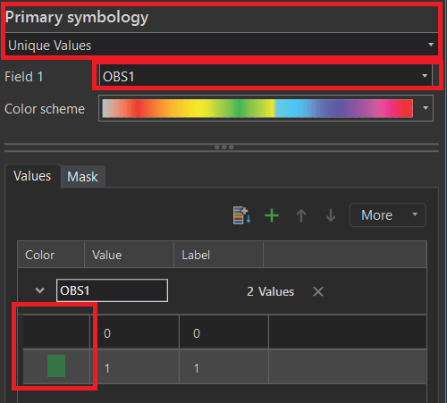This screenshot has height=403, width=447.
Task: Click the Label cell for value 0
Action: [x=223, y=332]
